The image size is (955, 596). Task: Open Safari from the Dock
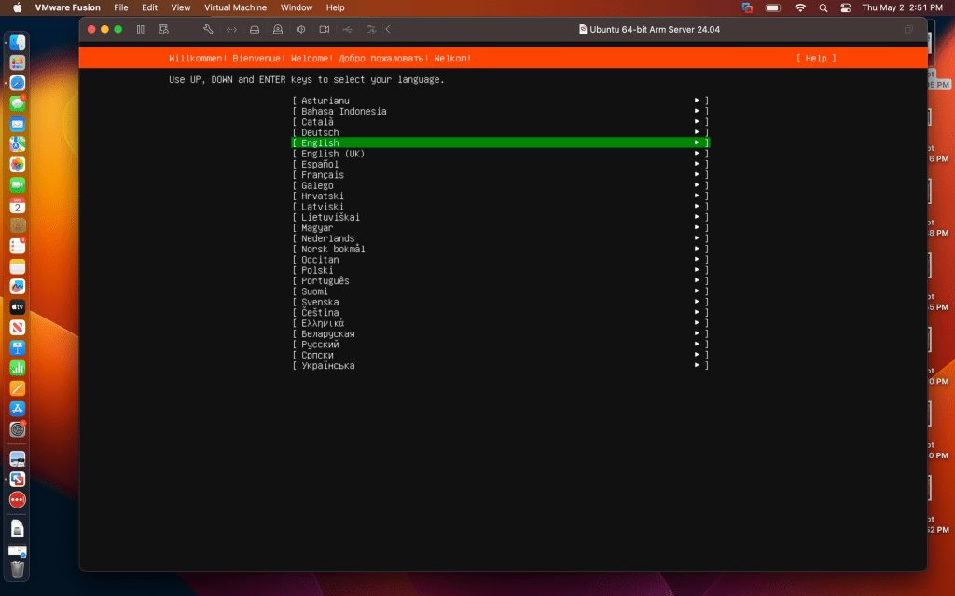coord(18,83)
